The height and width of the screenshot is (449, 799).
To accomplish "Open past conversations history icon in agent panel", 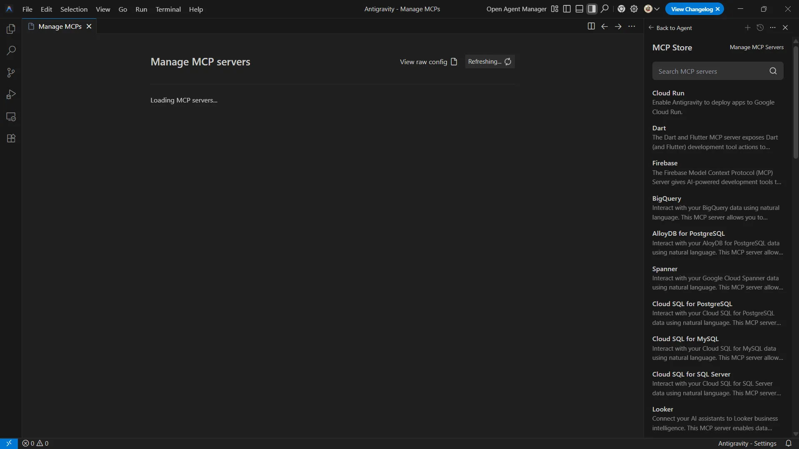I will (760, 27).
